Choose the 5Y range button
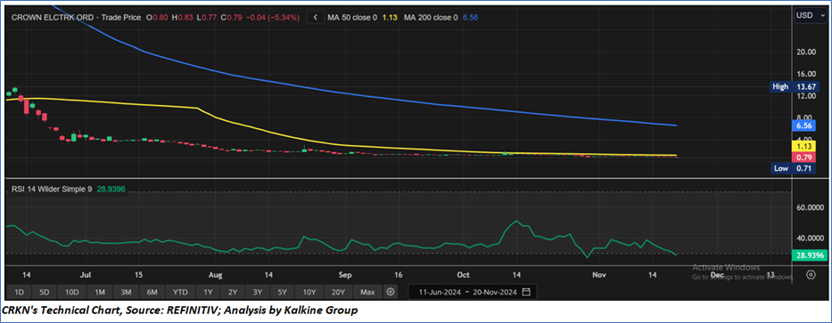832x323 pixels. [283, 292]
